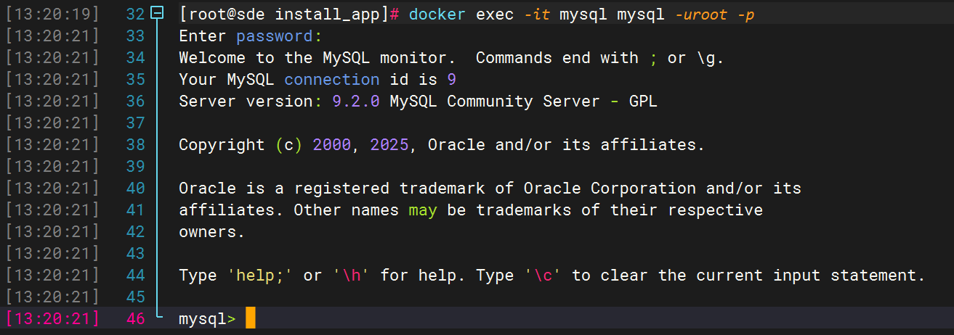Click the '\c' quoted text
954x335 pixels.
(x=543, y=275)
